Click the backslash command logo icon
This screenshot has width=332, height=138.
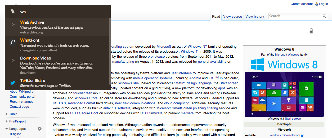13,11
